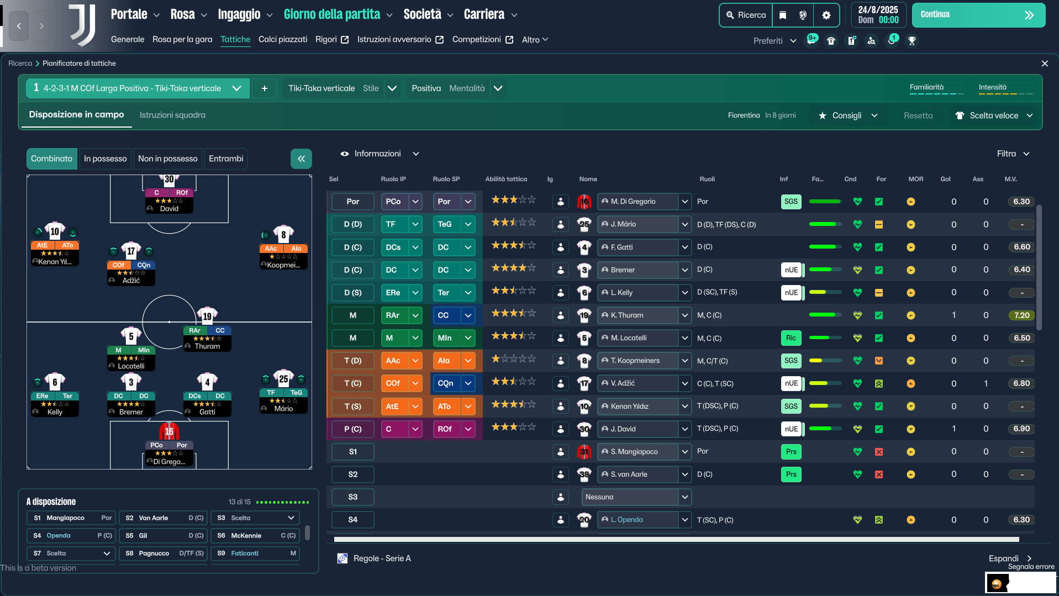Switch to Non in possesso view
The width and height of the screenshot is (1059, 596).
[167, 159]
